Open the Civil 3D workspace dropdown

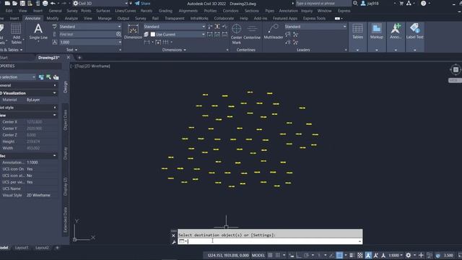(x=100, y=4)
